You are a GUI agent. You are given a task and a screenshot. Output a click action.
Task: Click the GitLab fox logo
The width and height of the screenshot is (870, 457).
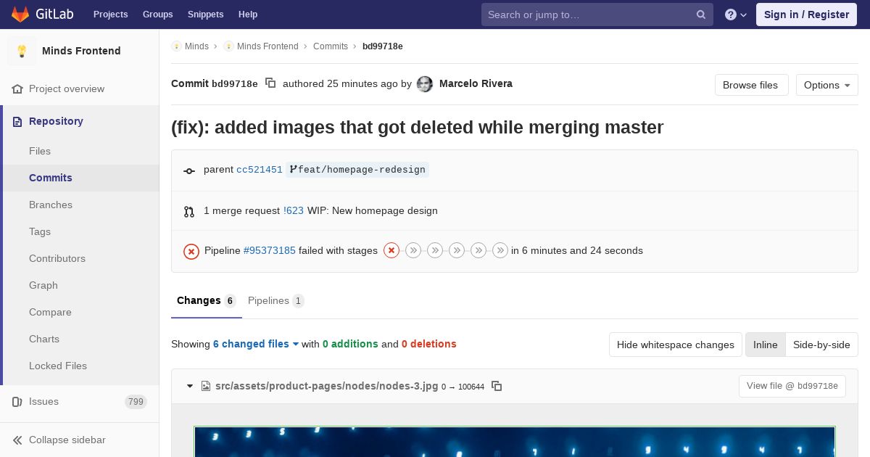(x=20, y=15)
